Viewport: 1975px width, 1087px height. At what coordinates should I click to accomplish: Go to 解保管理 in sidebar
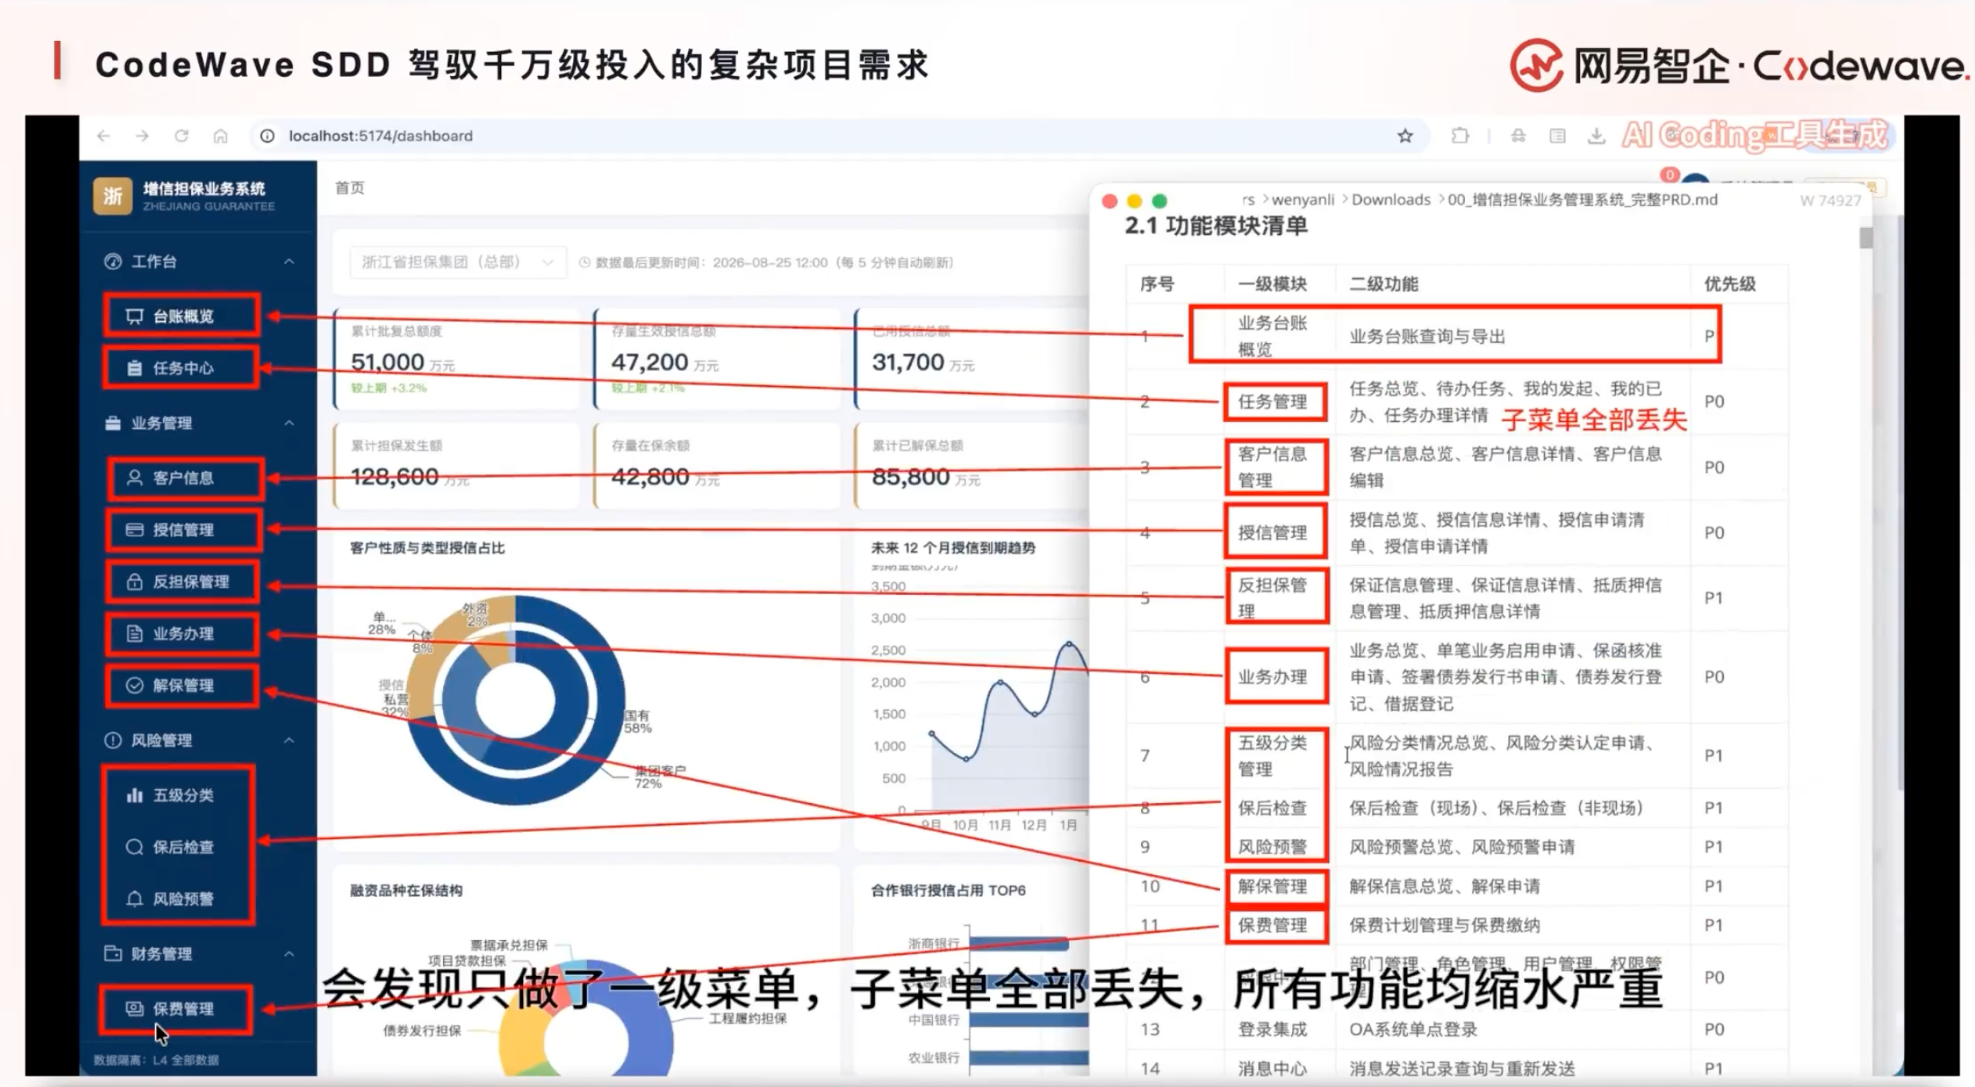click(182, 686)
